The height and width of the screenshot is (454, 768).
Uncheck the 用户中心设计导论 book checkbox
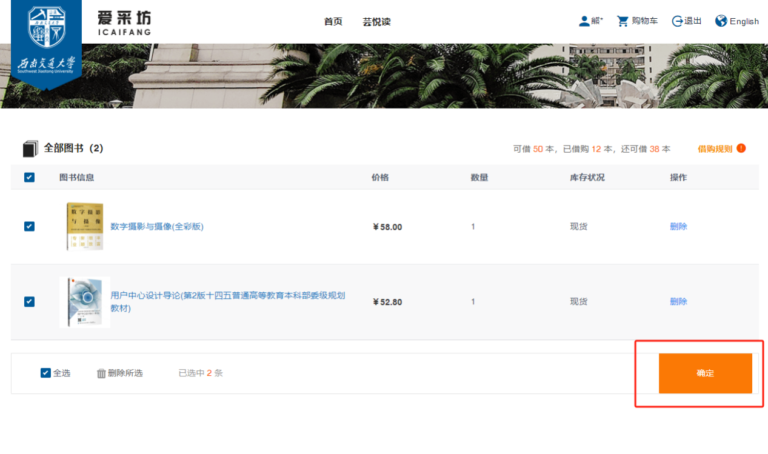29,302
